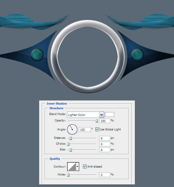Click the Blend Mode dropdown arrow button

101,115
